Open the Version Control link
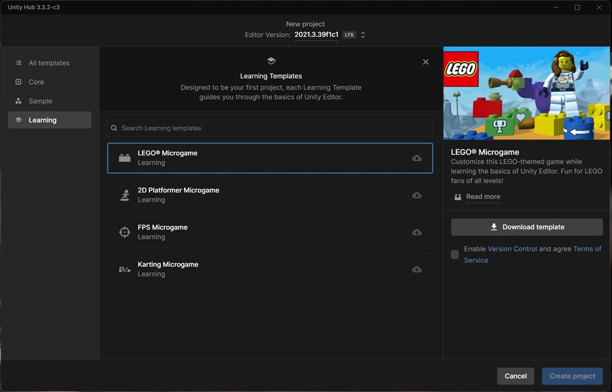The width and height of the screenshot is (612, 392). point(512,249)
